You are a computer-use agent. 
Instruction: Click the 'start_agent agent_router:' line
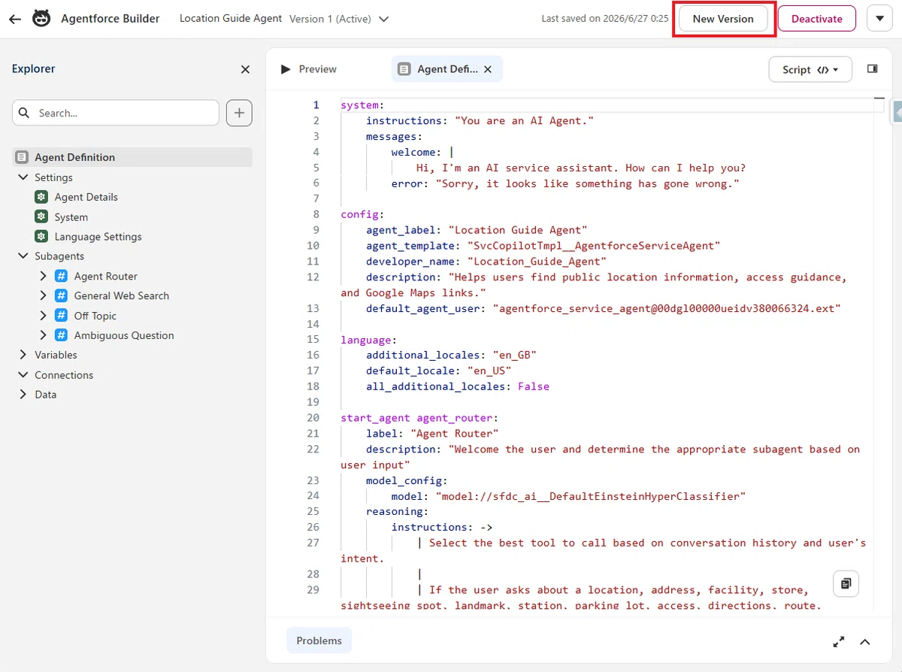point(419,417)
